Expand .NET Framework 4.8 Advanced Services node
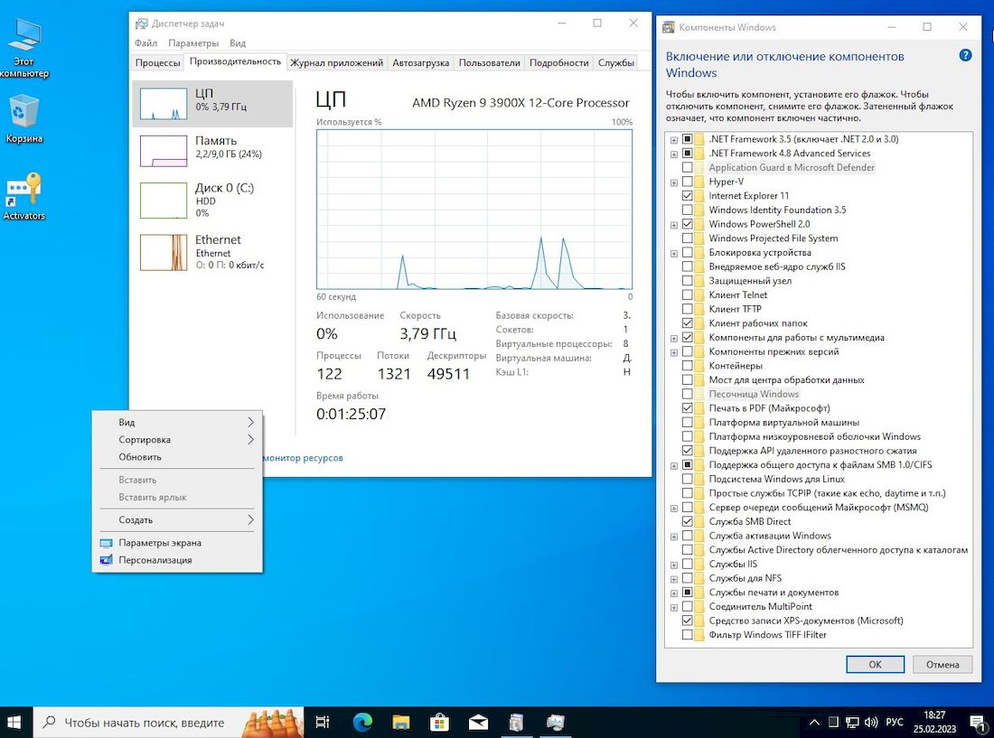 674,154
